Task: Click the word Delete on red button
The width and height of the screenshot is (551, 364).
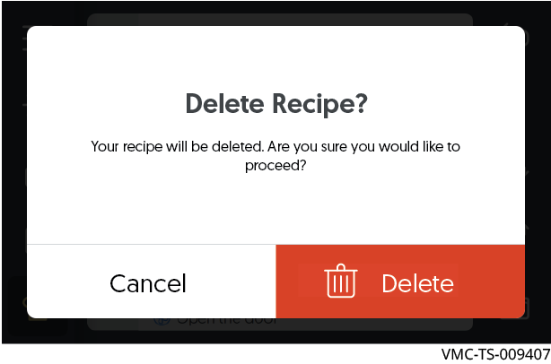Action: click(418, 283)
